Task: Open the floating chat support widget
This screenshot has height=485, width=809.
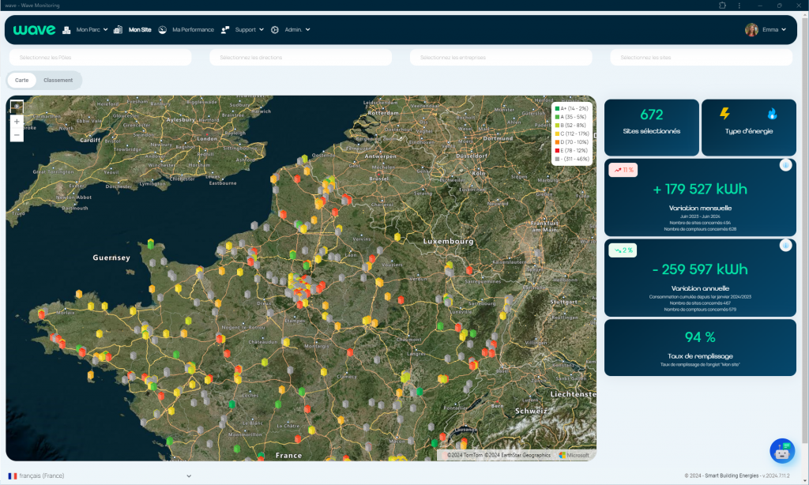Action: coord(781,450)
